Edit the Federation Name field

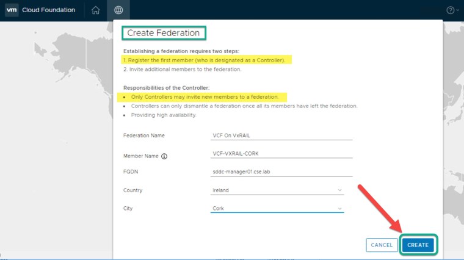(x=281, y=135)
